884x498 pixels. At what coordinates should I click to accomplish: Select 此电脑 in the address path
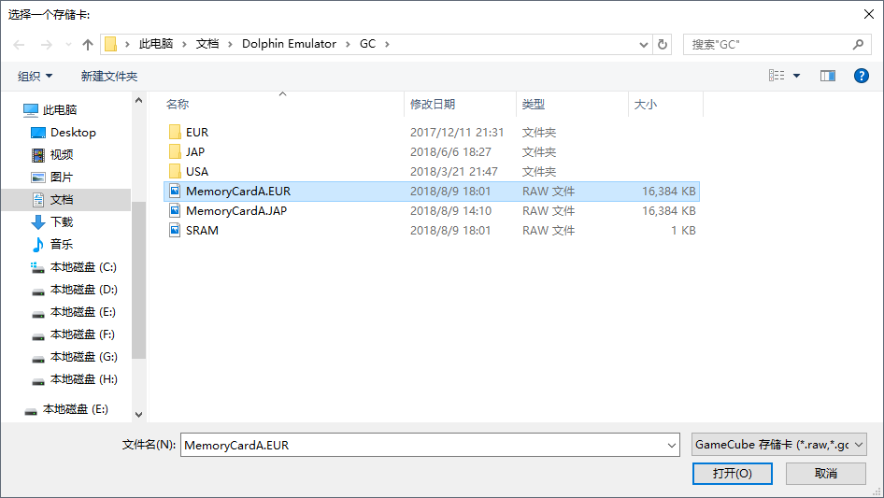coord(156,44)
